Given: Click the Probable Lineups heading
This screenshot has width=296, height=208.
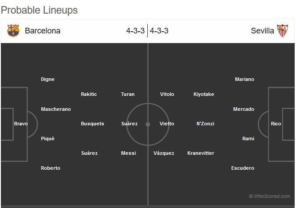Looking at the screenshot, I should click(x=39, y=10).
